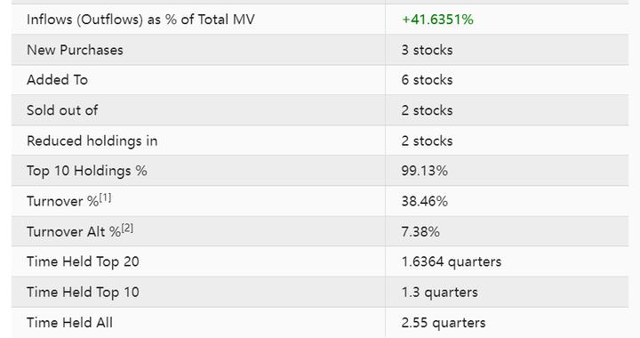Click the 38.46% turnover value
Viewport: 640px width, 338px height.
tap(425, 201)
